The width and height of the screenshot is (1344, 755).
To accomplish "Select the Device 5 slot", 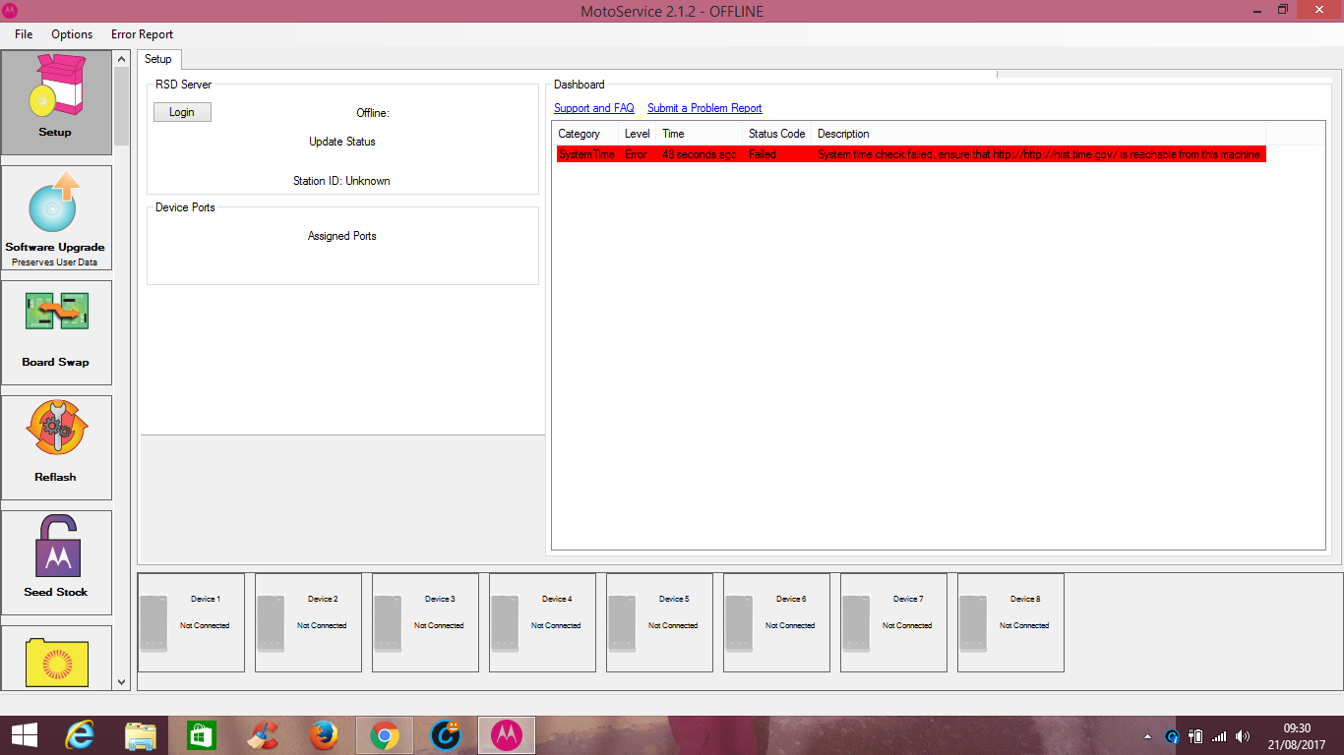I will 659,623.
